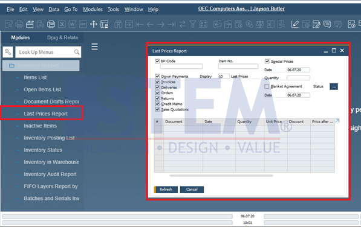
Task: Open the Go To menu
Action: [x=71, y=10]
